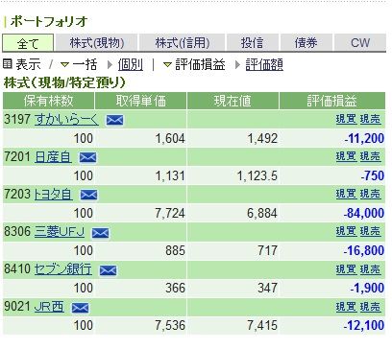
Task: Click the down arrow beside 評価損益
Action: coord(167,65)
